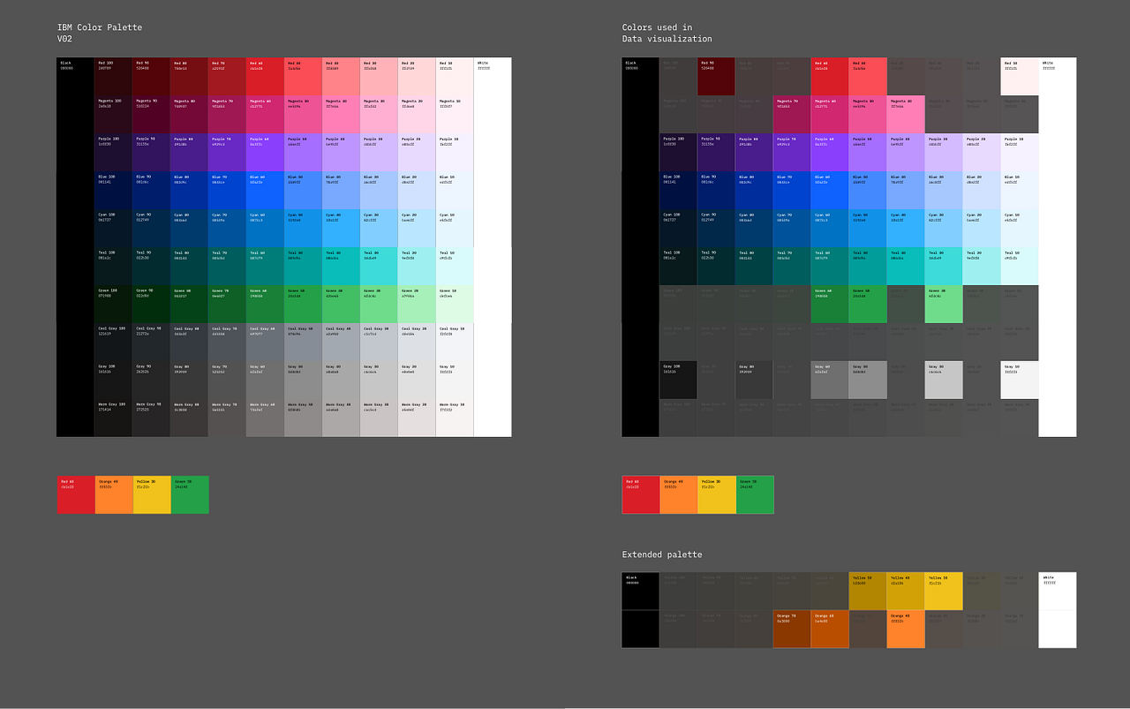This screenshot has width=1130, height=709.
Task: Click the Orange 40 swatch in the small bar
Action: (x=113, y=494)
